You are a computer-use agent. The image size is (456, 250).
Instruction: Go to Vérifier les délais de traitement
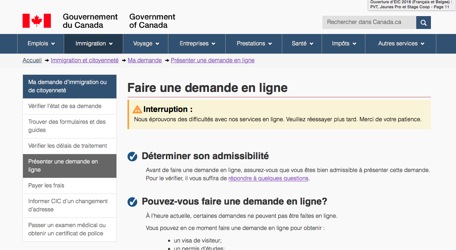click(68, 146)
